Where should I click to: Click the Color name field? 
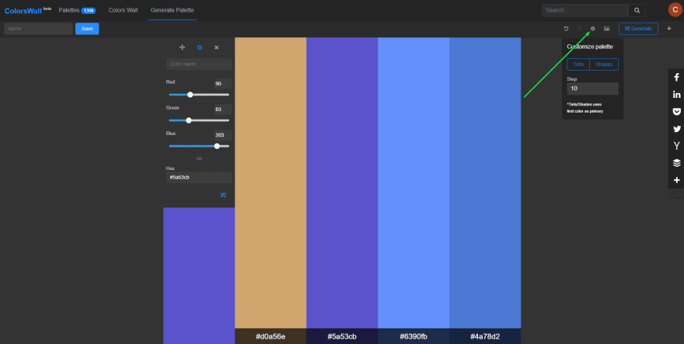click(x=199, y=64)
